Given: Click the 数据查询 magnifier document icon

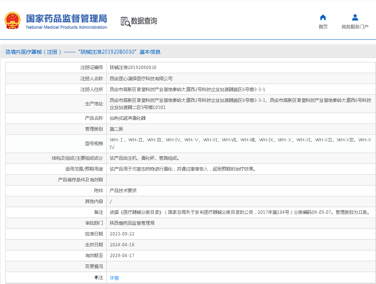Looking at the screenshot, I should tap(125, 21).
